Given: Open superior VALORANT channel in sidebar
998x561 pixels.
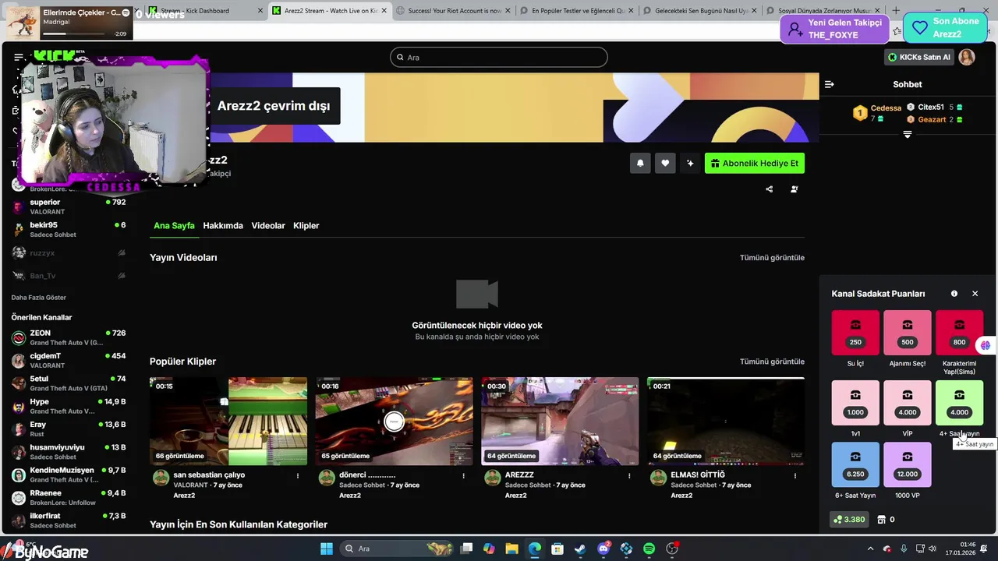Looking at the screenshot, I should click(x=69, y=206).
